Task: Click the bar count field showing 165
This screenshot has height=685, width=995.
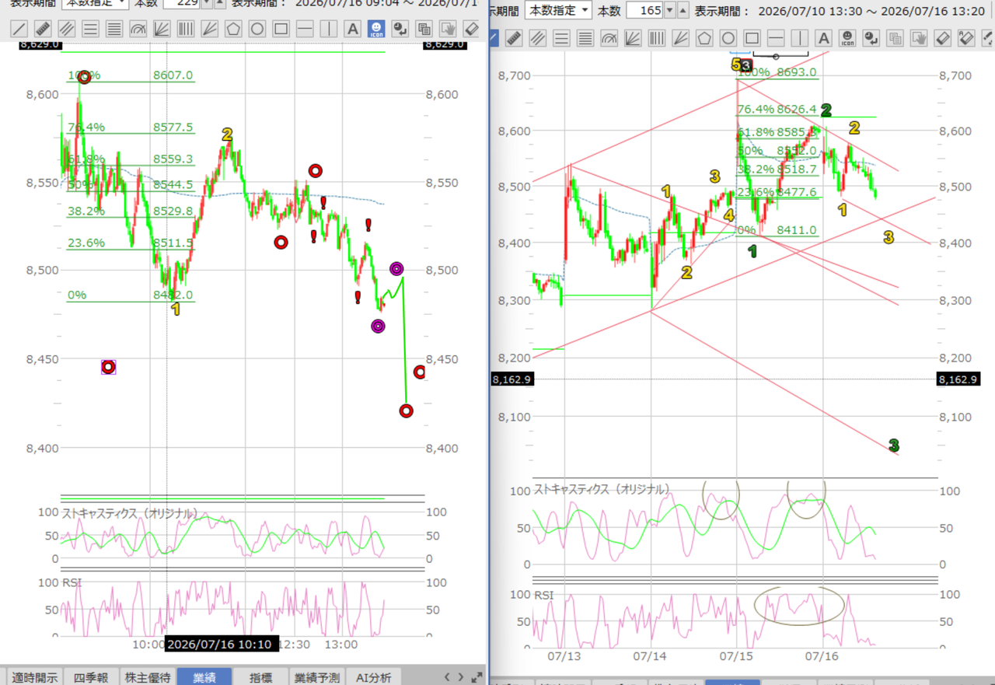Action: point(644,11)
